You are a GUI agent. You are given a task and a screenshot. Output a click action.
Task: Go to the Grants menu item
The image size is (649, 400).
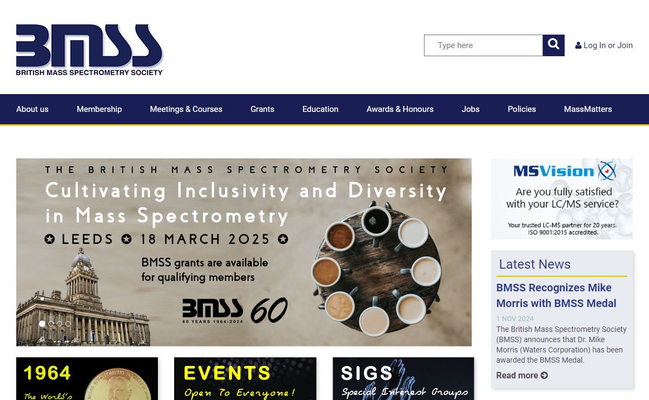[262, 109]
